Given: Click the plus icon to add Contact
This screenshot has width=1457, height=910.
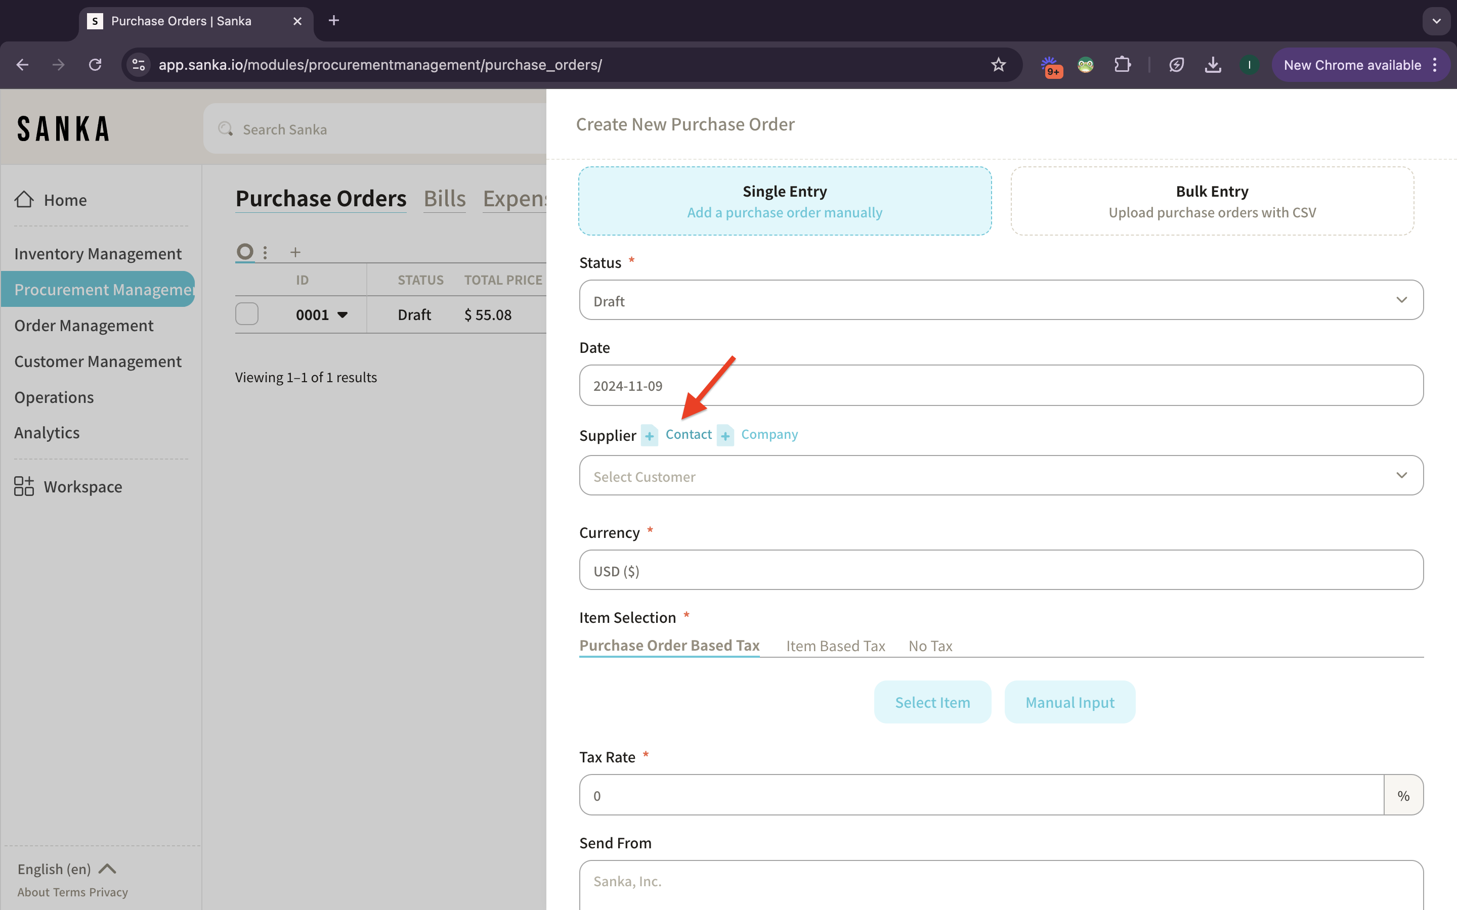Looking at the screenshot, I should pyautogui.click(x=649, y=435).
